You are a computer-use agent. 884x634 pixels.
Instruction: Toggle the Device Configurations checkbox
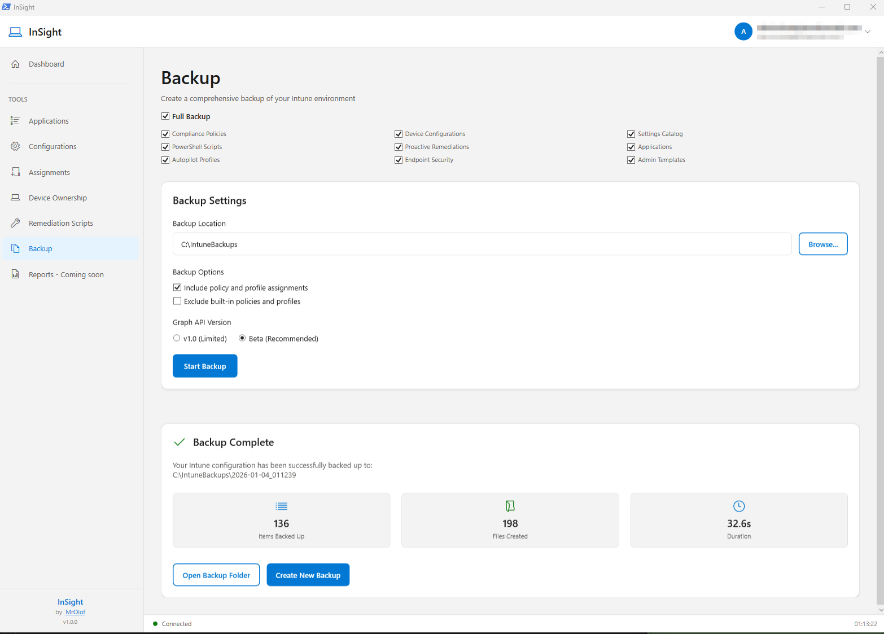tap(399, 134)
